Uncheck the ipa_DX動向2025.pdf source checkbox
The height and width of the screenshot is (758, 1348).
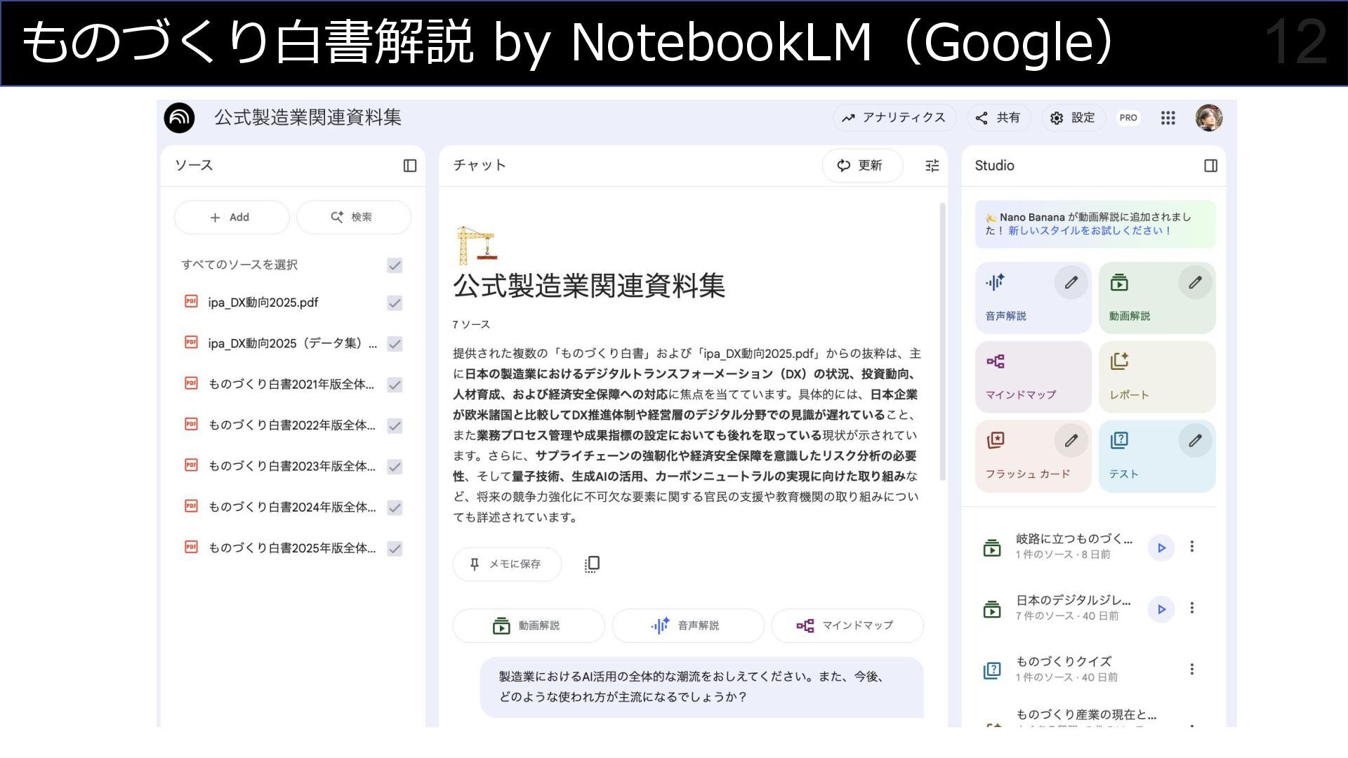[x=395, y=303]
